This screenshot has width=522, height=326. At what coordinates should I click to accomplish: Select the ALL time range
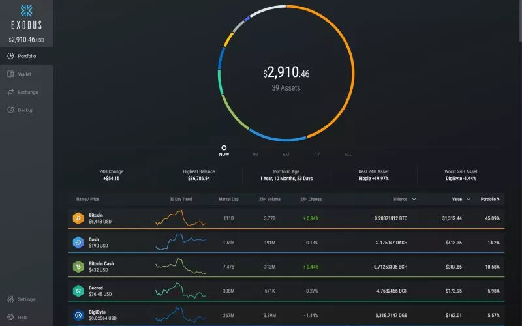(x=348, y=154)
